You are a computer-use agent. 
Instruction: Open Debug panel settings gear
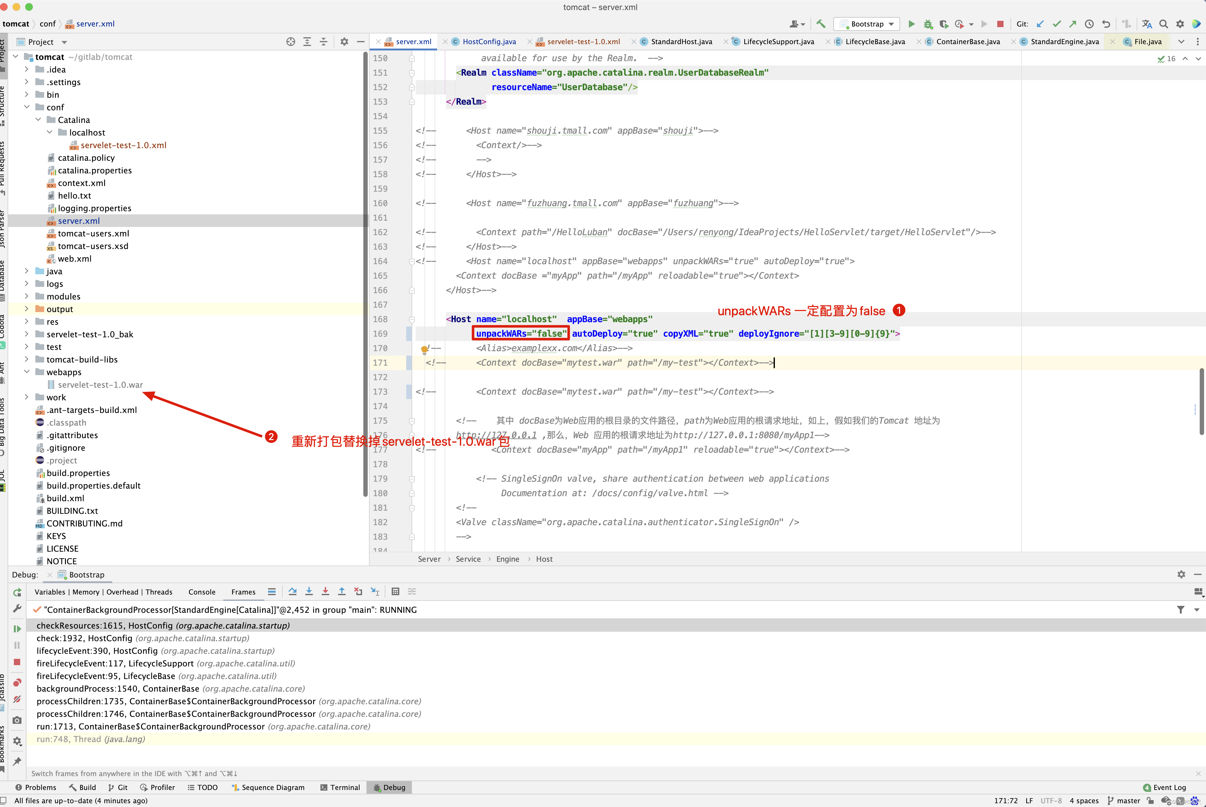1181,574
